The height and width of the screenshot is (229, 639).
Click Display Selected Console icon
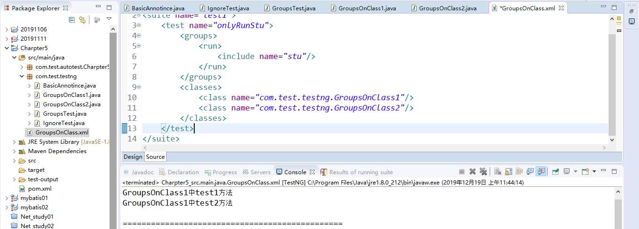pyautogui.click(x=567, y=172)
